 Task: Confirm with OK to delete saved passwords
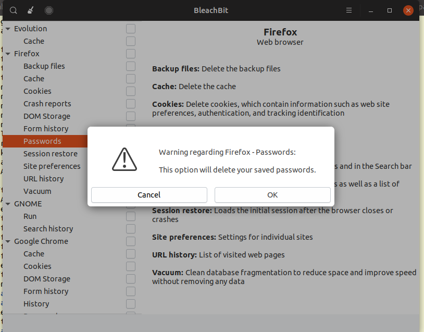[x=272, y=194]
